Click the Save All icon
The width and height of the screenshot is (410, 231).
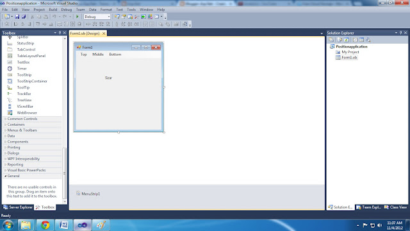(24, 17)
